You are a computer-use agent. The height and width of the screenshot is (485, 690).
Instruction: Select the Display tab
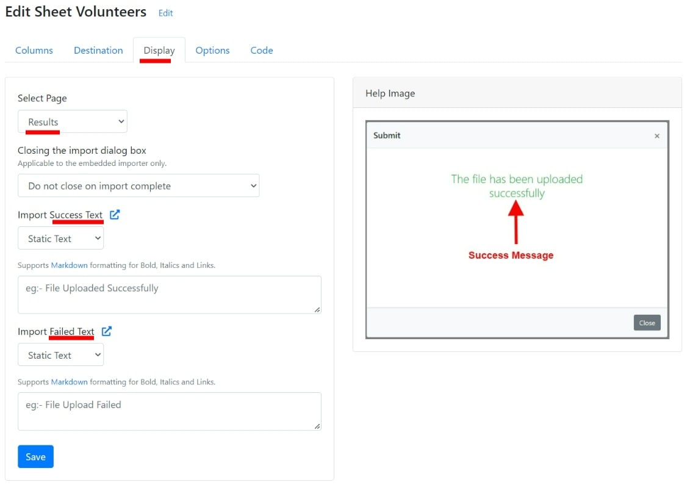coord(159,51)
